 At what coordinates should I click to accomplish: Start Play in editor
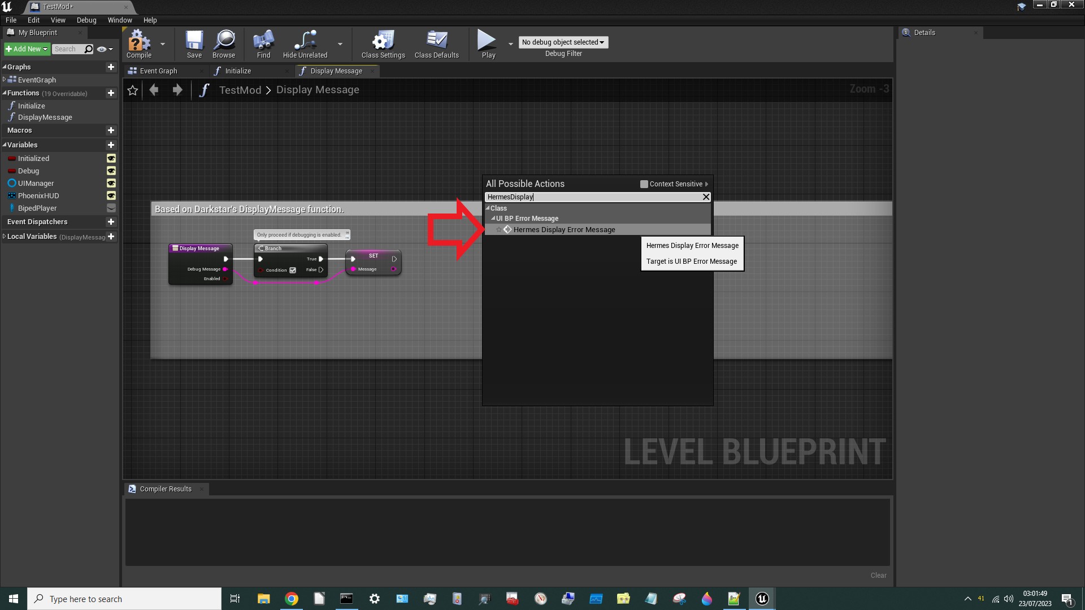tap(488, 44)
